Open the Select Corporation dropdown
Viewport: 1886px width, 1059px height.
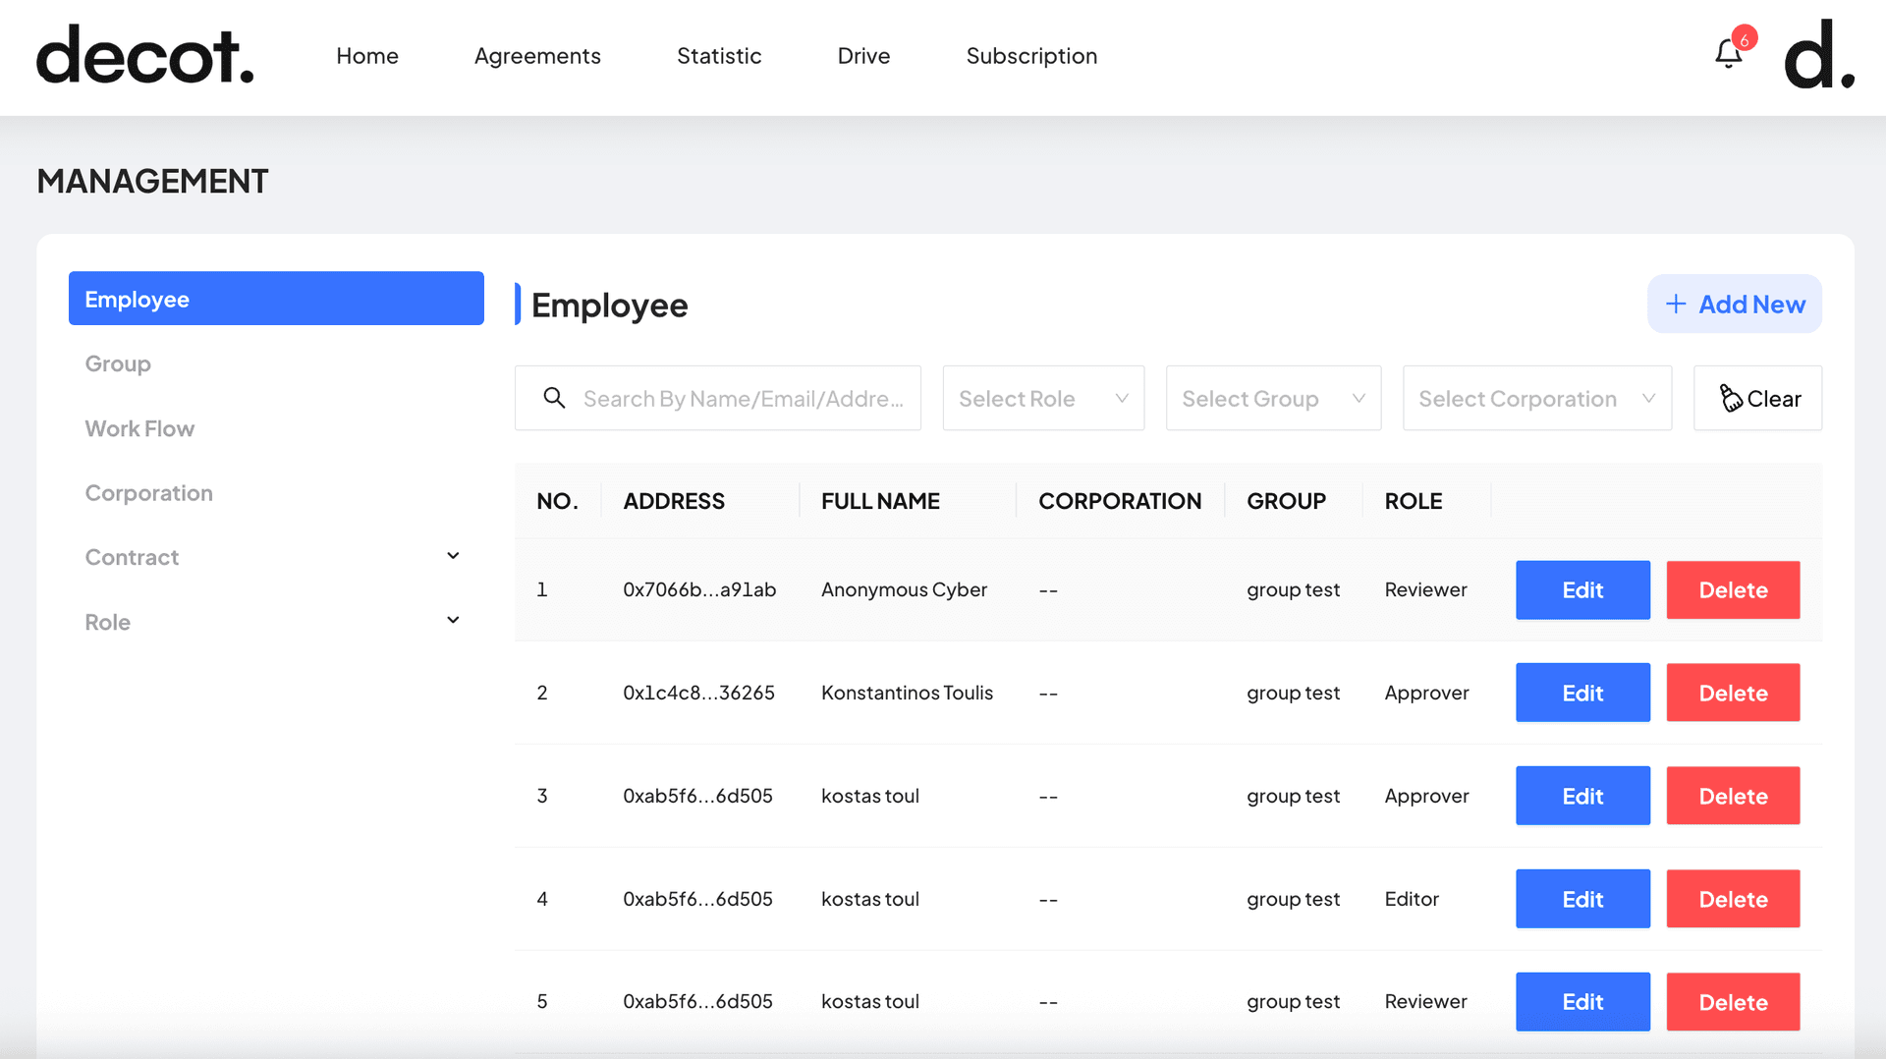click(x=1537, y=398)
